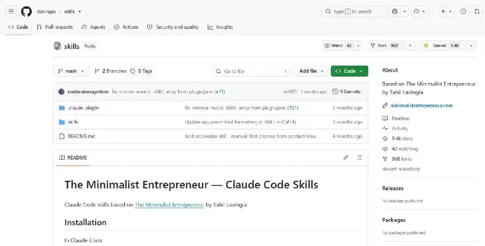Focus the Type / to search box
This screenshot has width=485, height=246.
354,11
